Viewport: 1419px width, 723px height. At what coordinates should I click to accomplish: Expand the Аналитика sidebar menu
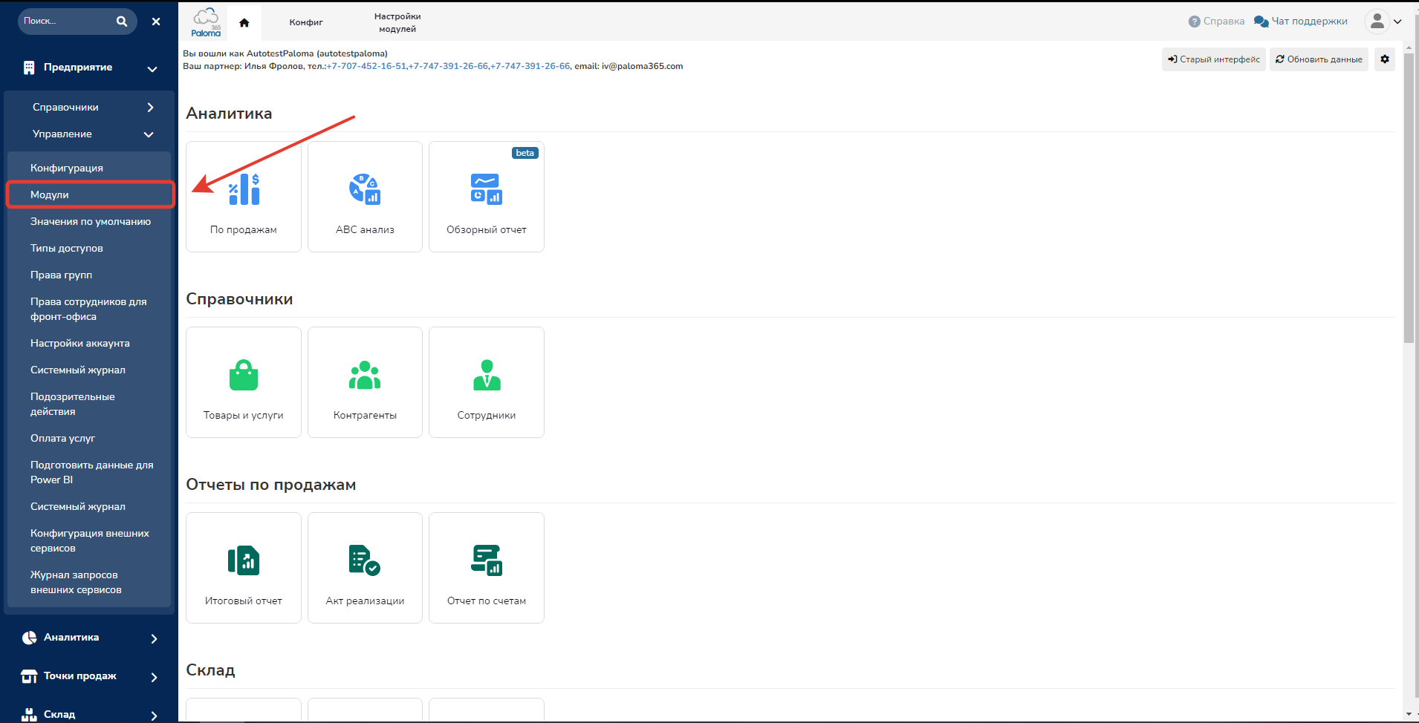89,638
